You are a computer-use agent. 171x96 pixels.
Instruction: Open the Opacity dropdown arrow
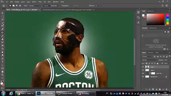pos(169,60)
